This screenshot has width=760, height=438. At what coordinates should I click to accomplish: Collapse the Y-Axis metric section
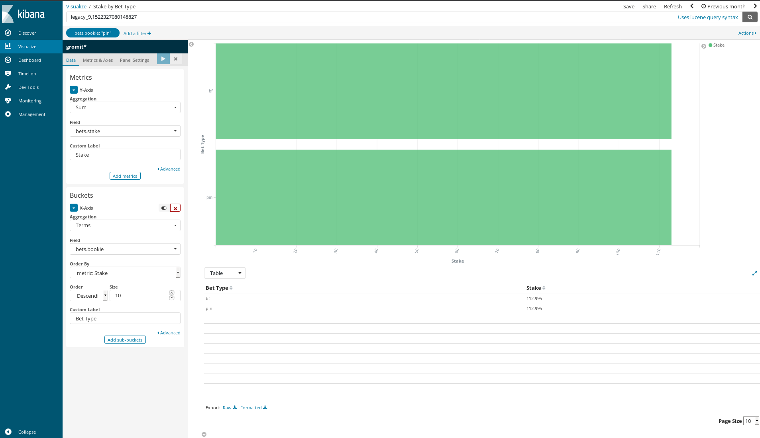[73, 90]
